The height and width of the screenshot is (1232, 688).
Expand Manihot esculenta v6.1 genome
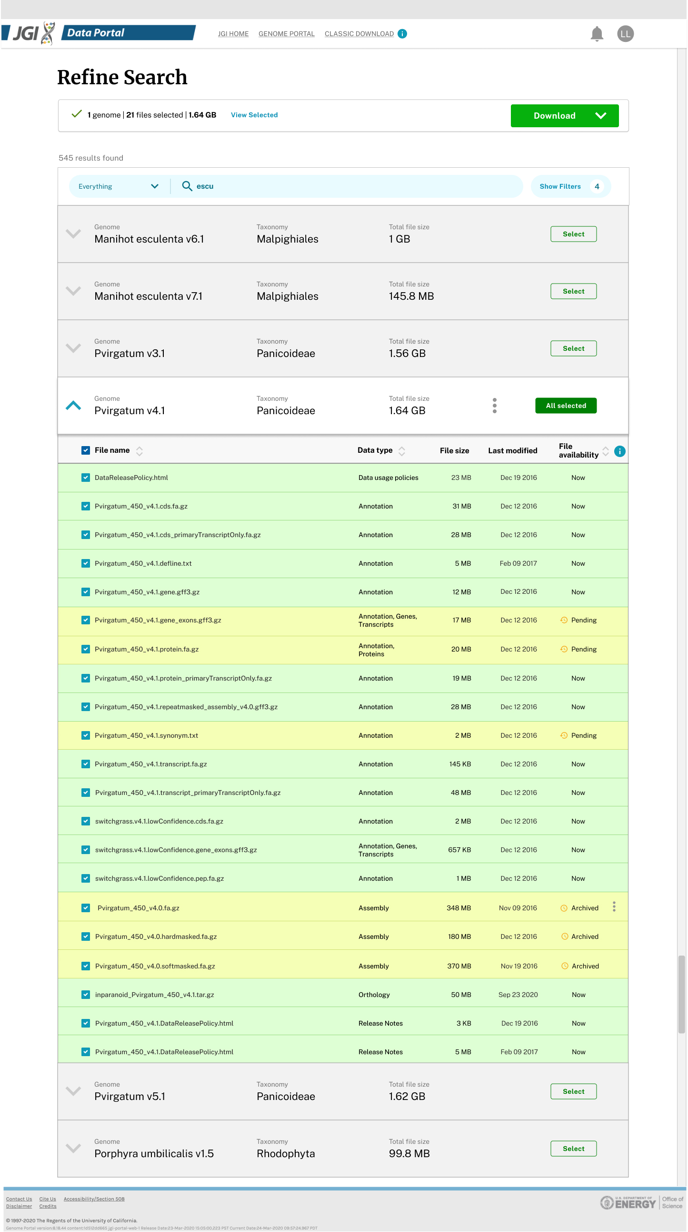pyautogui.click(x=73, y=234)
